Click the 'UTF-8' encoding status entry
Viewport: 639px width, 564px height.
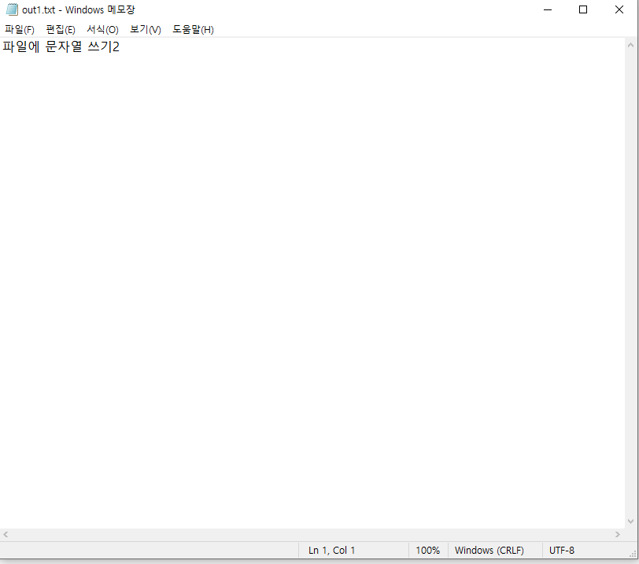click(562, 550)
